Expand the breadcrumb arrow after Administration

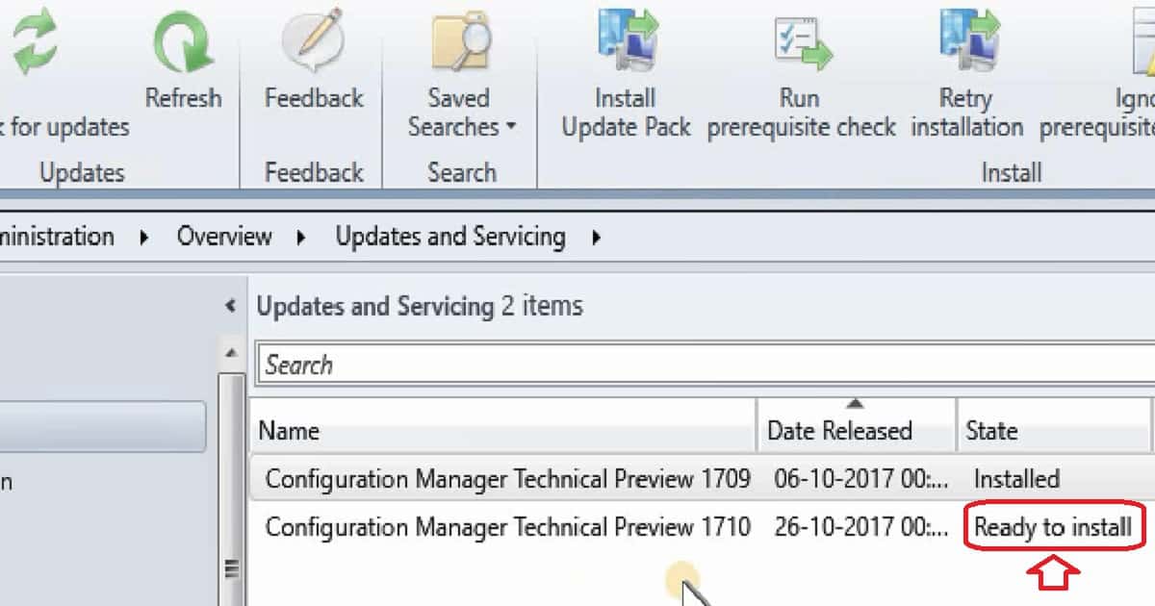pyautogui.click(x=144, y=237)
